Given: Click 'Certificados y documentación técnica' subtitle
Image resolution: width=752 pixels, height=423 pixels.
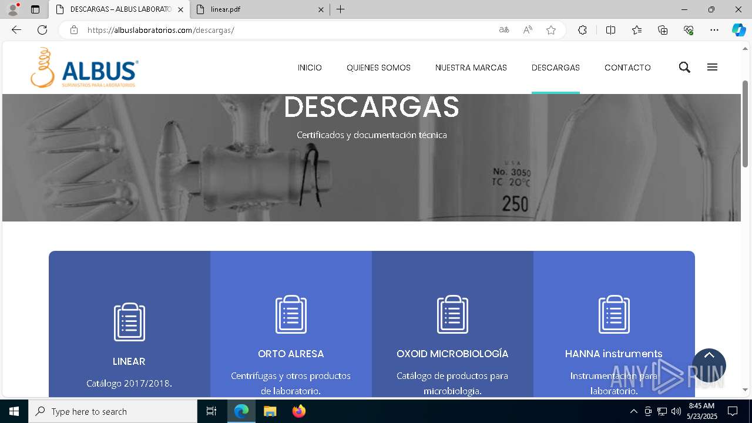Looking at the screenshot, I should coord(372,135).
